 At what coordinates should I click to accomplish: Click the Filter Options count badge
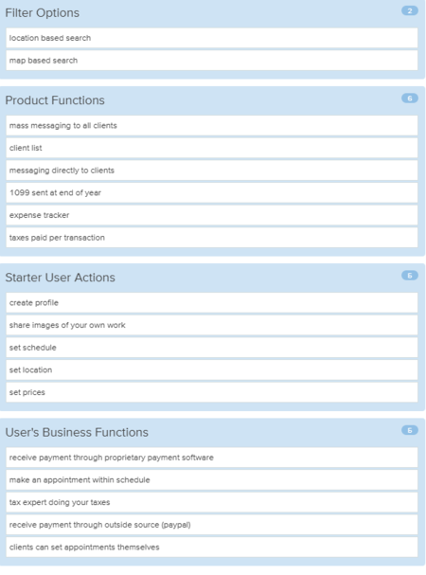coord(410,11)
